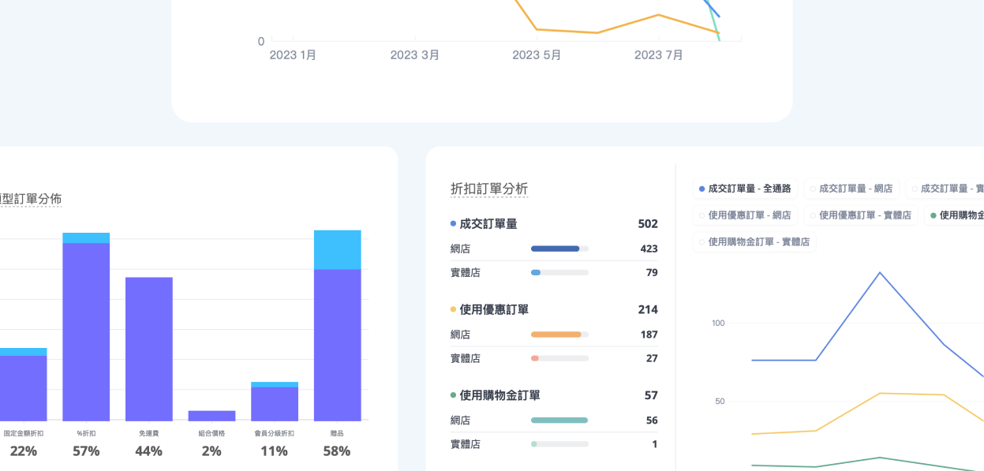The height and width of the screenshot is (471, 984).
Task: Toggle the partly visible green 使用購物金 legend
Action: click(x=955, y=215)
